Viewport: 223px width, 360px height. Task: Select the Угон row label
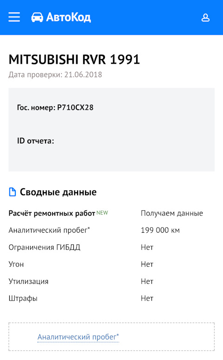(16, 264)
